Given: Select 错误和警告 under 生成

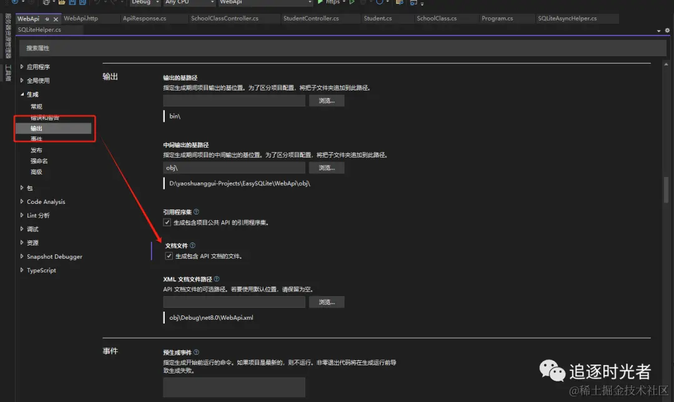Looking at the screenshot, I should click(x=45, y=117).
